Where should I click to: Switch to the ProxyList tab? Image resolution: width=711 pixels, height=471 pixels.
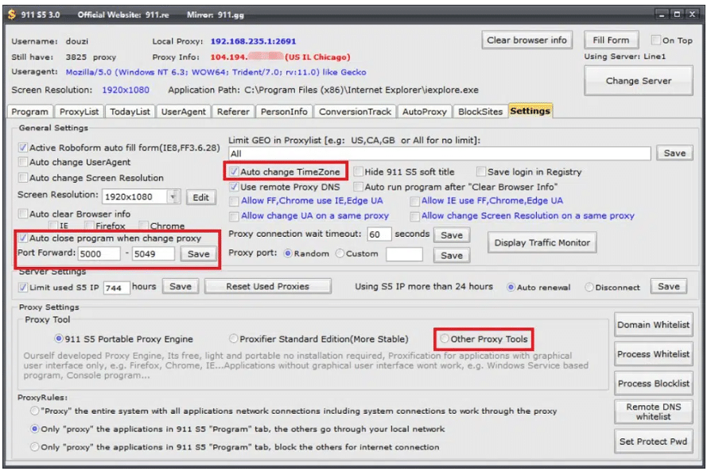pos(79,111)
